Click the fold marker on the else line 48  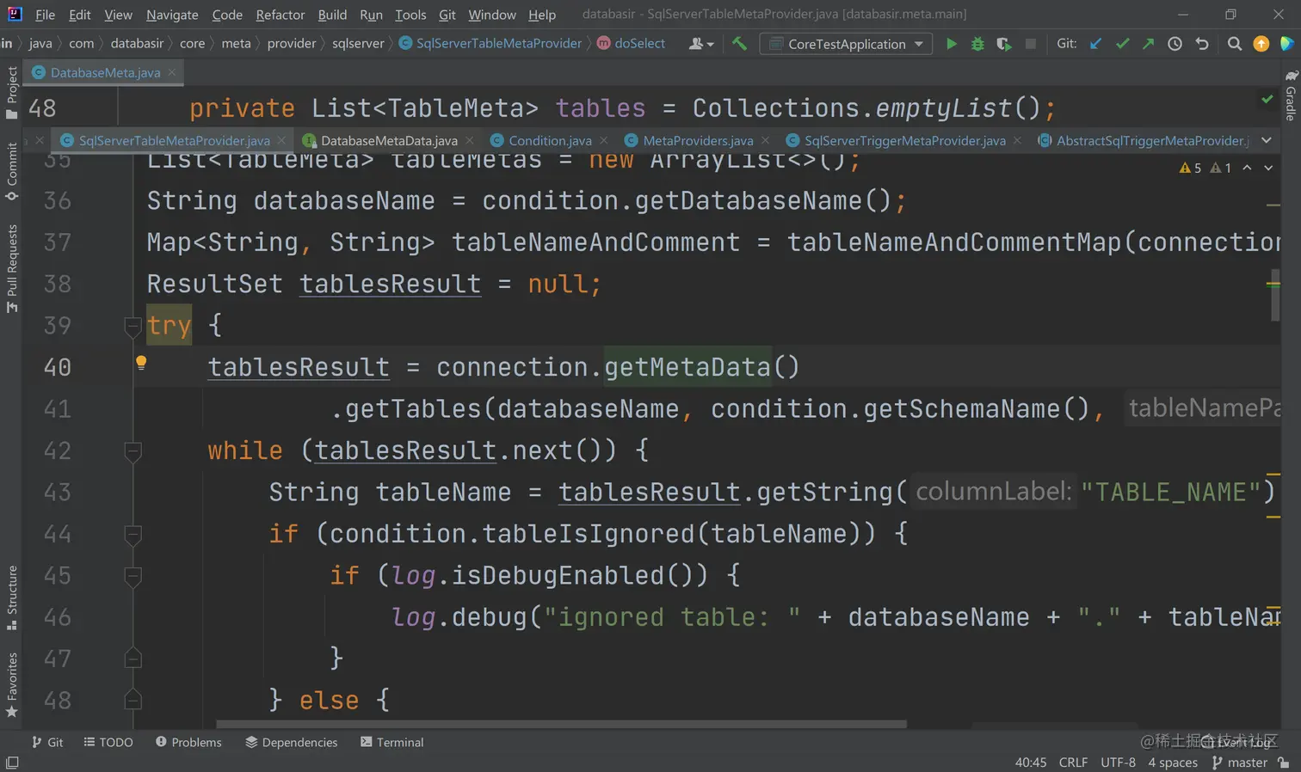click(133, 700)
